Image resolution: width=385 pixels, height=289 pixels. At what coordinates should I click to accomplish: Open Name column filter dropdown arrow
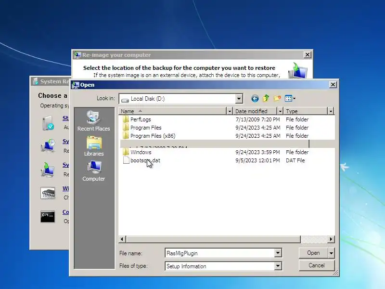230,111
